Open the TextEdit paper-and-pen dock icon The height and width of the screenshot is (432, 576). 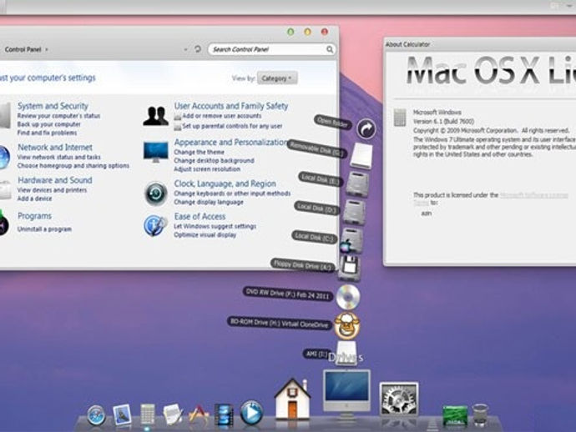coord(173,414)
